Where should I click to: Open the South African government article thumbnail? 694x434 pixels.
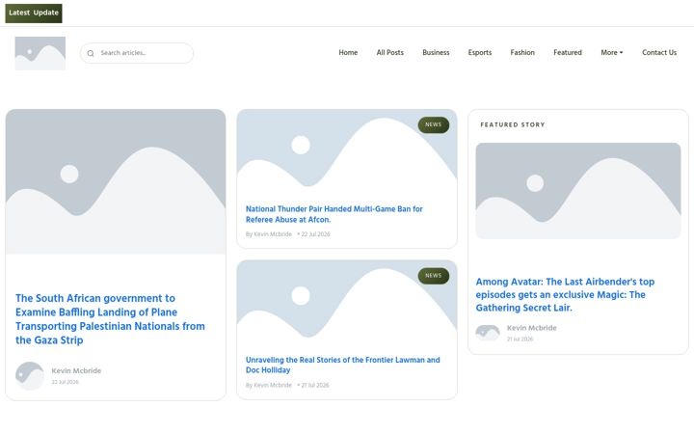116,181
